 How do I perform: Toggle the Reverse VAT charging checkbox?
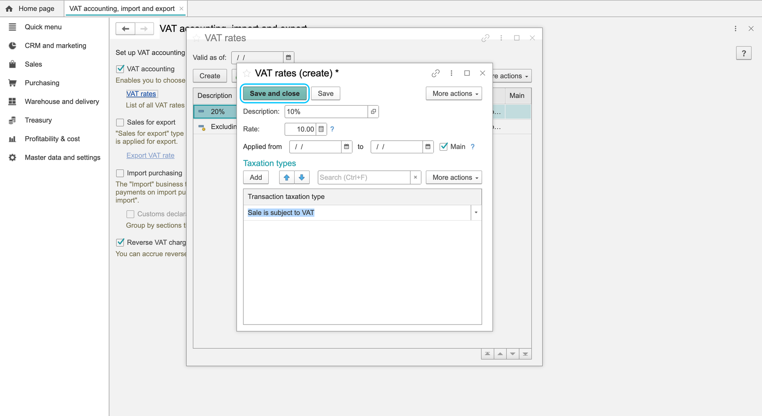coord(120,242)
